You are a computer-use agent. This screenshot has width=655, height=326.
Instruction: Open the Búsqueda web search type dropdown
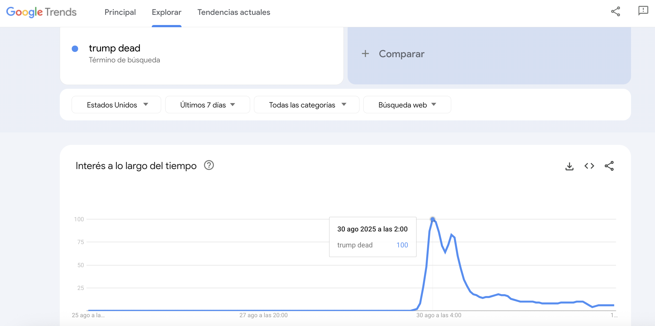pos(407,105)
